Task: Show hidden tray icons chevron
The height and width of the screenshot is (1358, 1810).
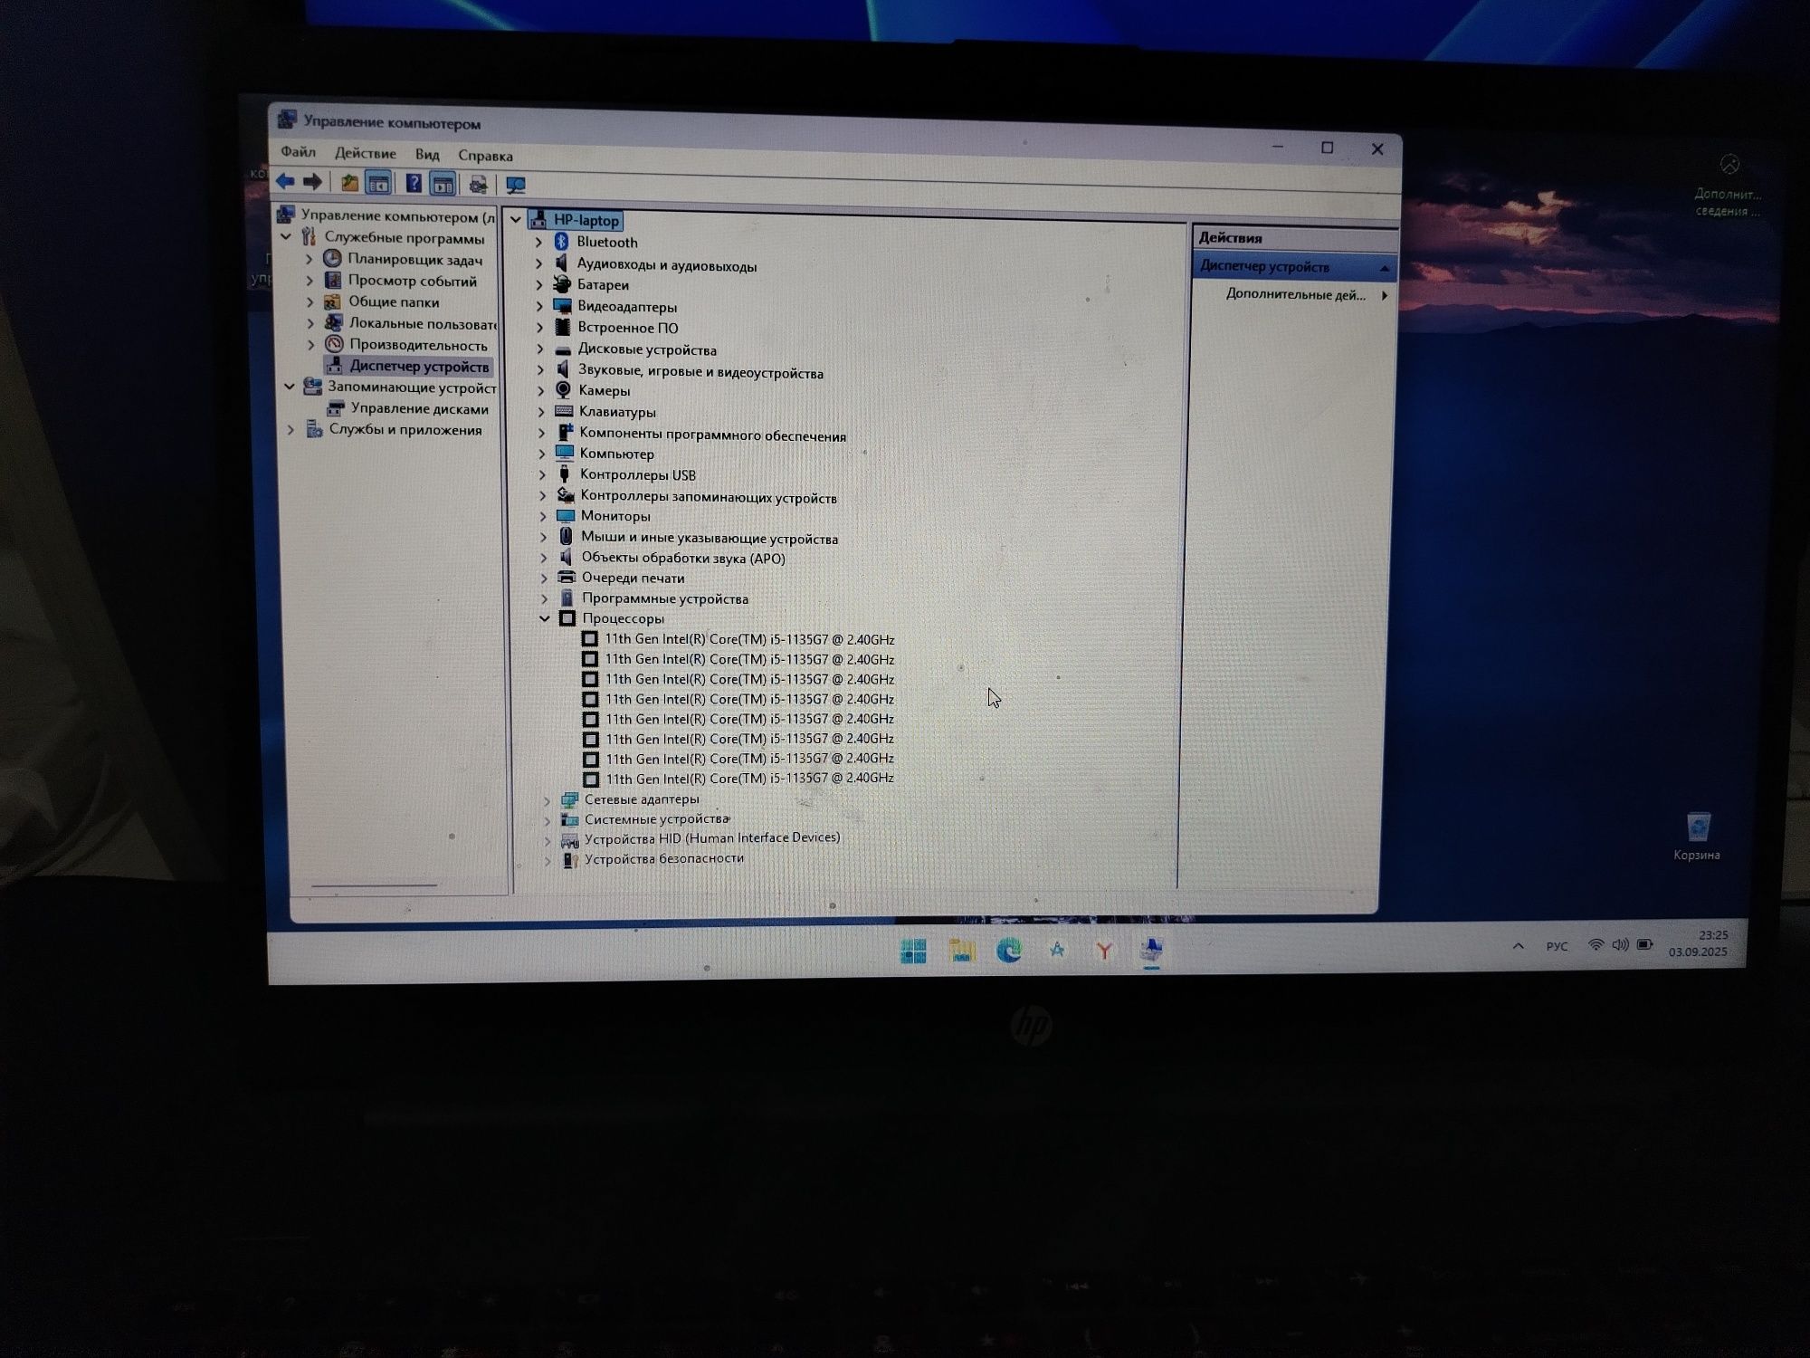Action: click(1518, 946)
